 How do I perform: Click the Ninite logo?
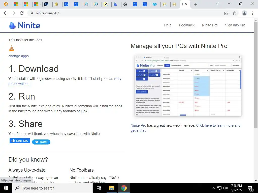[x=24, y=25]
